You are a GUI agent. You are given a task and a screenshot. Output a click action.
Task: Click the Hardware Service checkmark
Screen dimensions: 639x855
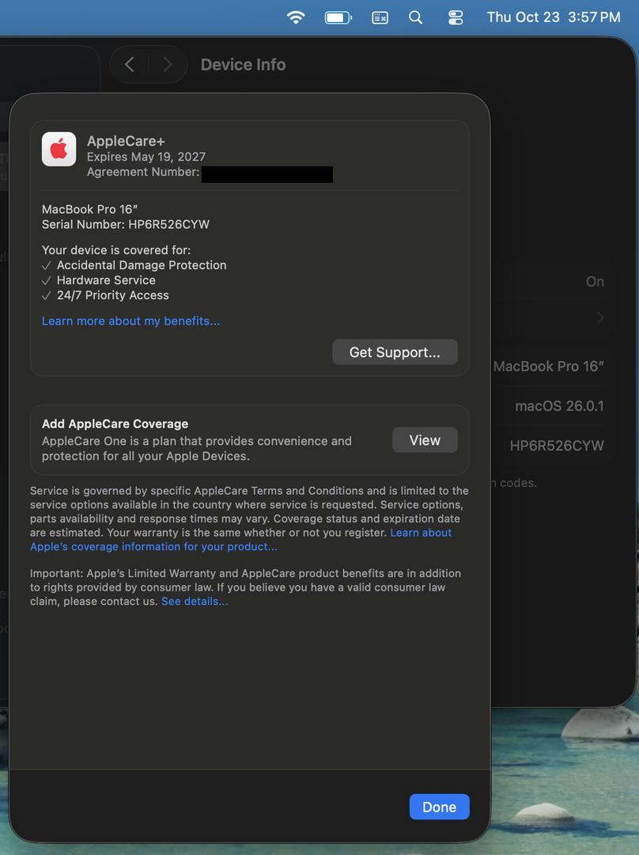(x=47, y=280)
